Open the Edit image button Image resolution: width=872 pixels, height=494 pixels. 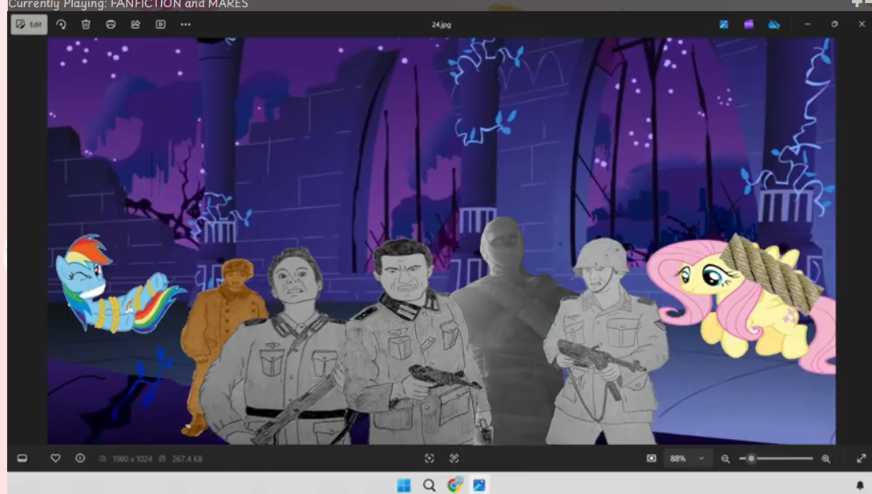coord(29,25)
